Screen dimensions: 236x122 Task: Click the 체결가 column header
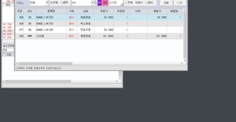pyautogui.click(x=157, y=11)
